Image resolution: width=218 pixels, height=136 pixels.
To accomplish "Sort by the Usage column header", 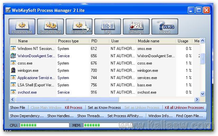I will pos(184,41).
